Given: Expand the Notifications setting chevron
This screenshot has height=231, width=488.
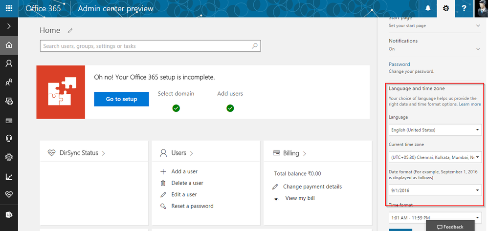Looking at the screenshot, I should point(478,49).
